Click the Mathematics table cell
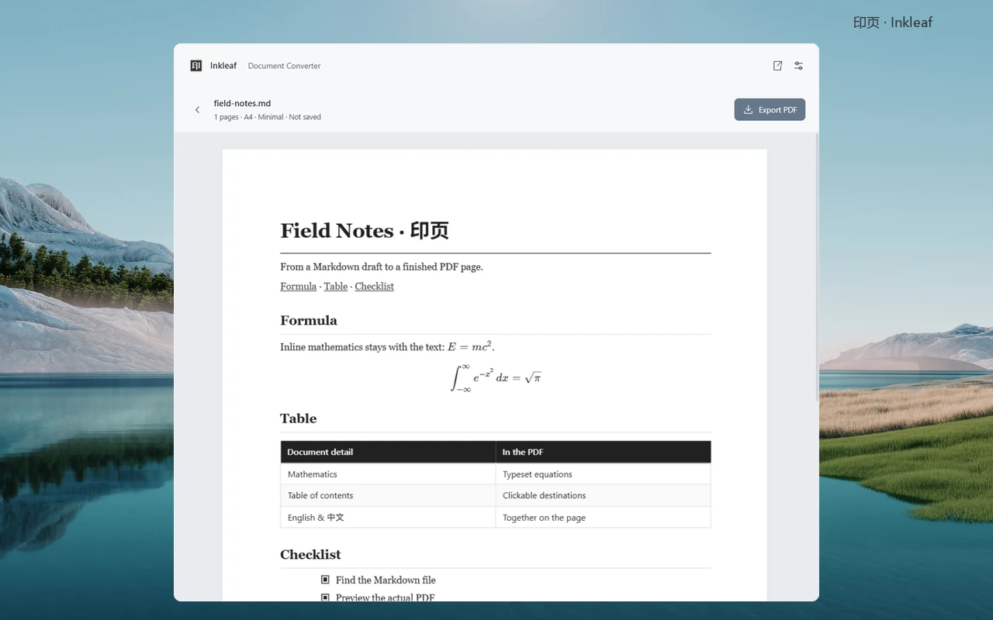Image resolution: width=993 pixels, height=620 pixels. (388, 474)
